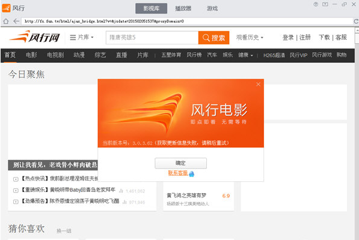Open the 购物 navigation link

(342, 55)
